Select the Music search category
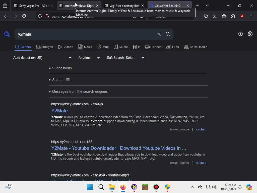257x193 pixels. pyautogui.click(x=121, y=47)
